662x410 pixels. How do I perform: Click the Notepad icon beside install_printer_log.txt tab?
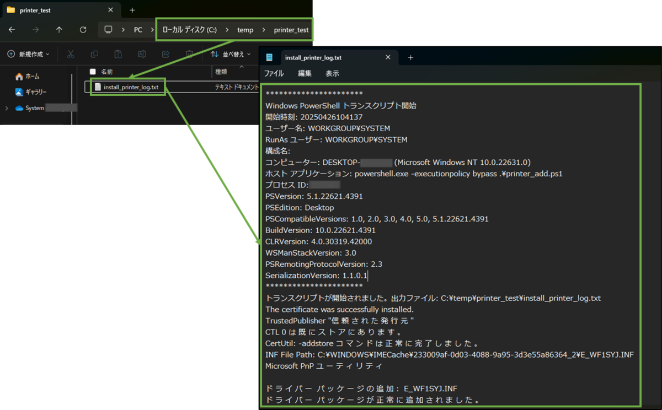pyautogui.click(x=269, y=57)
